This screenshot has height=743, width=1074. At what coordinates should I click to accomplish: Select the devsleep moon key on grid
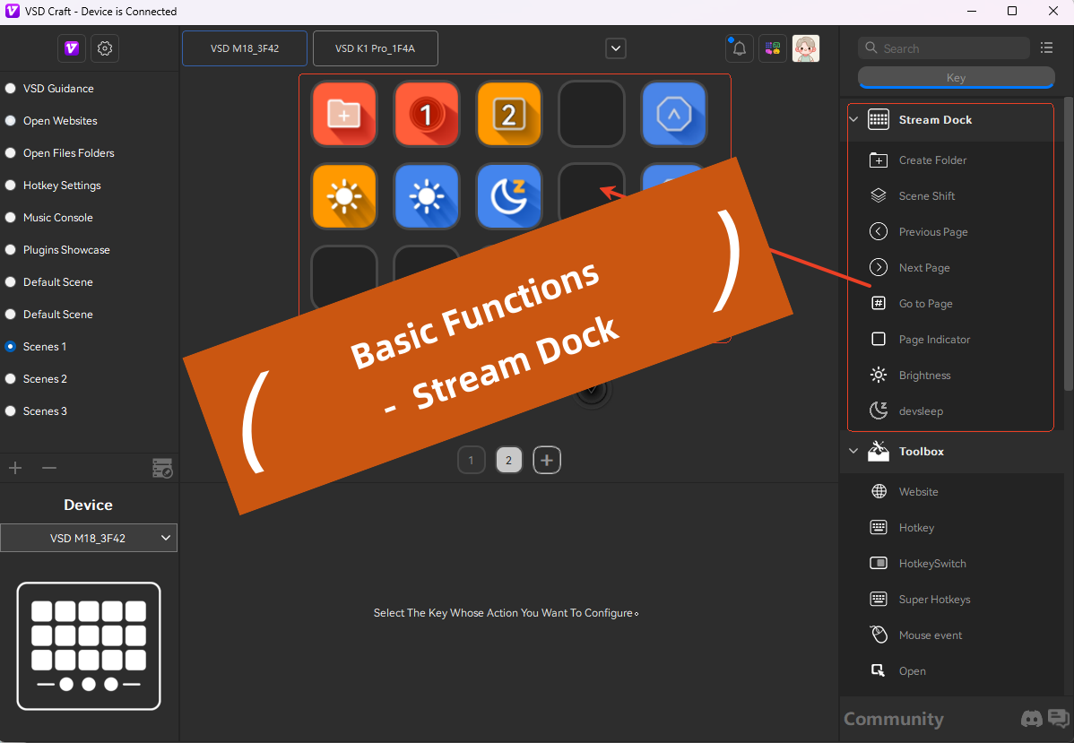[509, 196]
